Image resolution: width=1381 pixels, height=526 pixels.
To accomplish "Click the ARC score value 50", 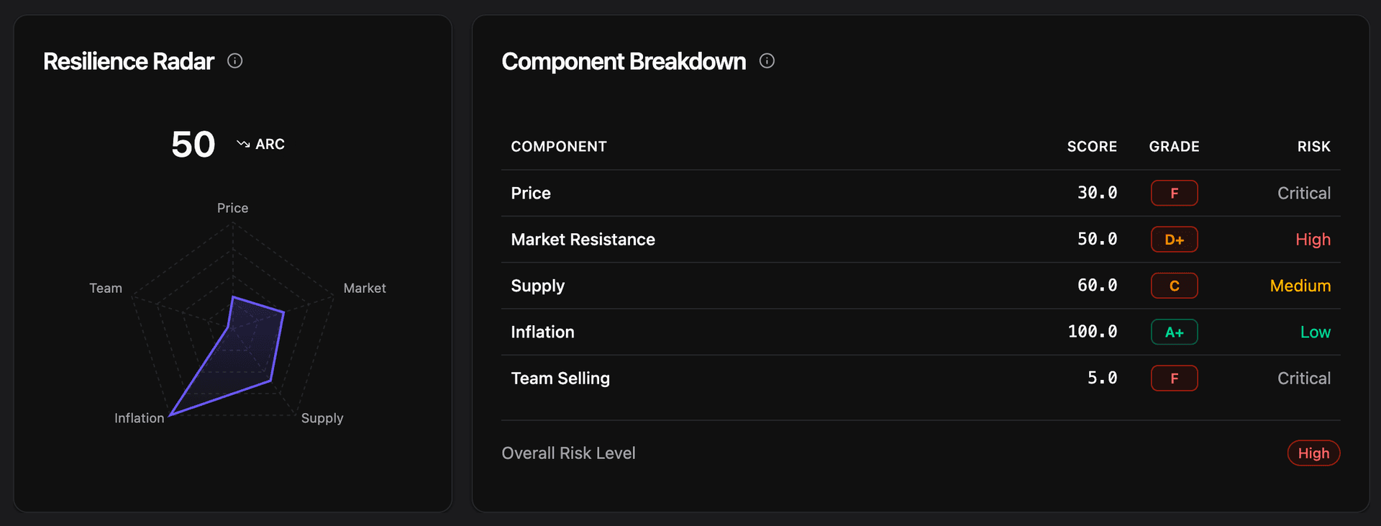I will point(193,143).
